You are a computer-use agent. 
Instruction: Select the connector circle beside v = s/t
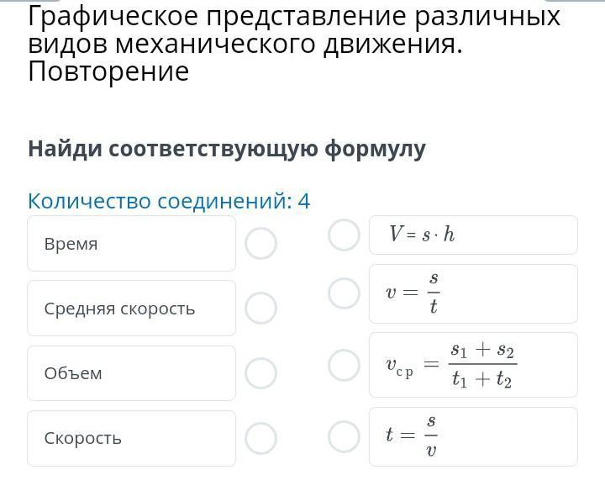(344, 293)
